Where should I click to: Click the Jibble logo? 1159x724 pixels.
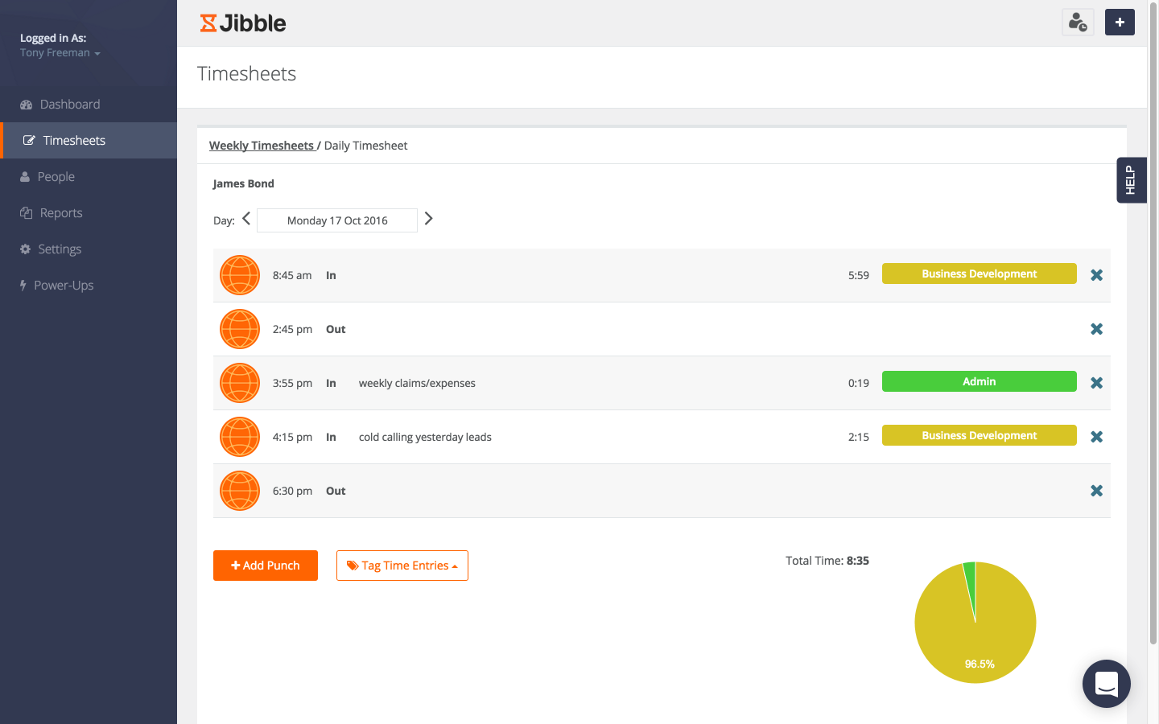tap(242, 23)
